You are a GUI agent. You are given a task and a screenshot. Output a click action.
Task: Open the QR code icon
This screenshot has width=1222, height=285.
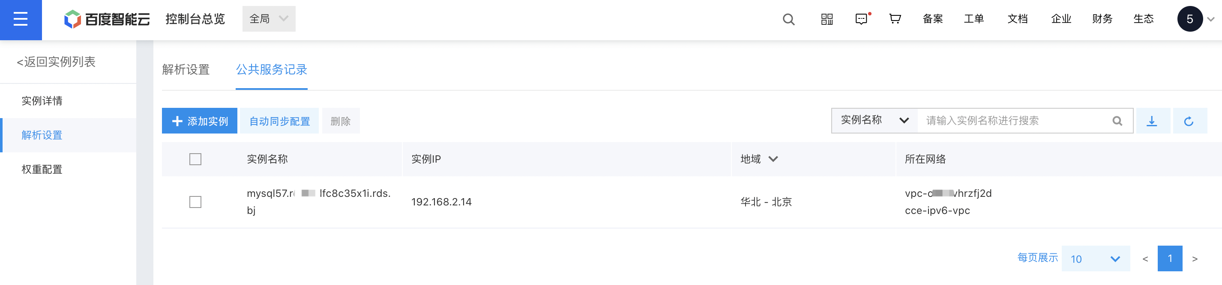point(827,19)
